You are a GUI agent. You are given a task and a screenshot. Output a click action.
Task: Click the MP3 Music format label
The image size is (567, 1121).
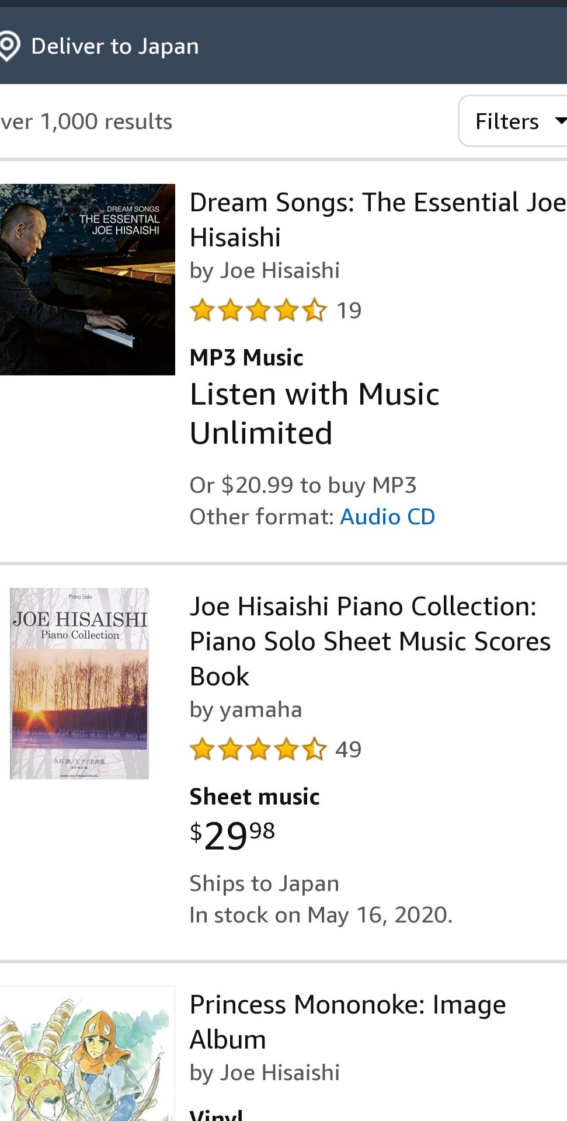click(246, 358)
